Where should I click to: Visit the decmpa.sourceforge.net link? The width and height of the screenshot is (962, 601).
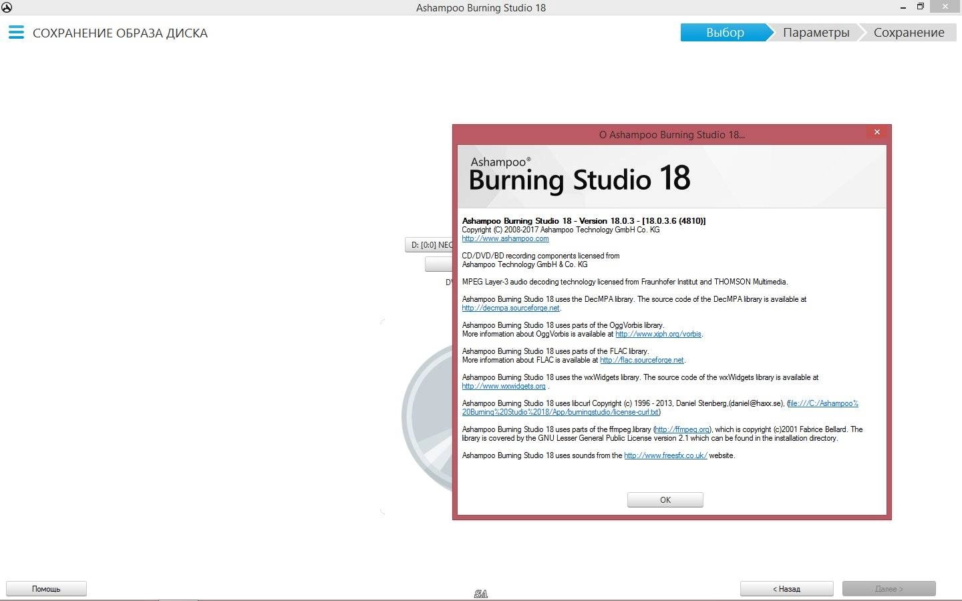[510, 308]
